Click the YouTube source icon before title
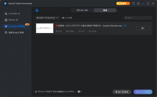 pyautogui.click(x=57, y=26)
